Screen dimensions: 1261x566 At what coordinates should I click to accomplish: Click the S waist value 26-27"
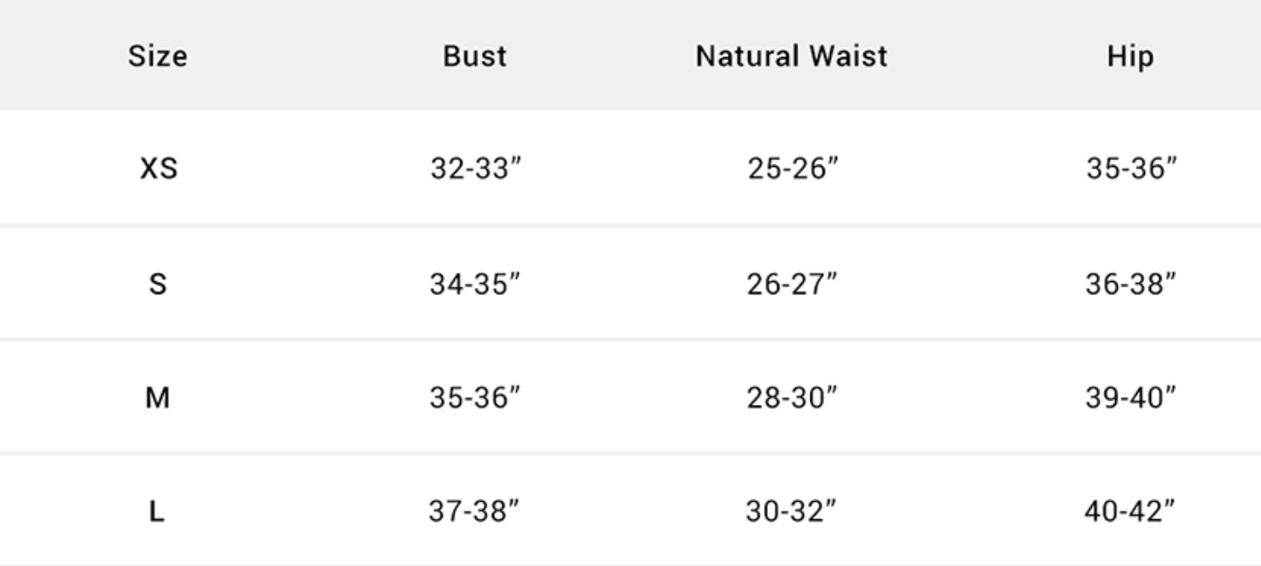tap(793, 284)
